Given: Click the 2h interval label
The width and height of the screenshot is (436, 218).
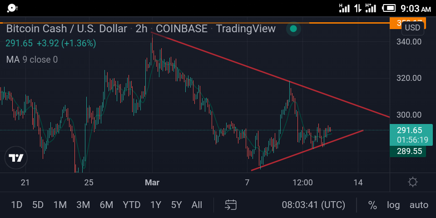Looking at the screenshot, I should tap(141, 29).
